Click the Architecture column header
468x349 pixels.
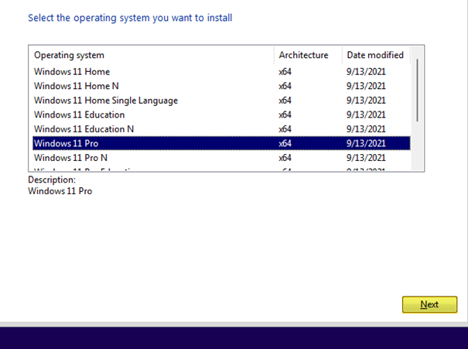(x=308, y=55)
